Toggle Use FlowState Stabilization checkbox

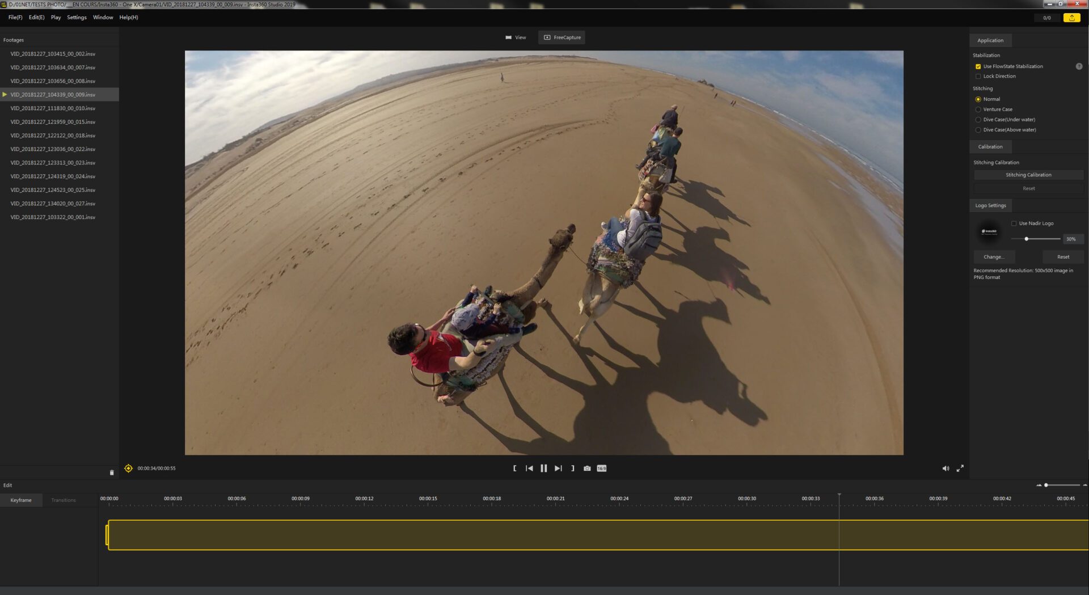pyautogui.click(x=978, y=66)
